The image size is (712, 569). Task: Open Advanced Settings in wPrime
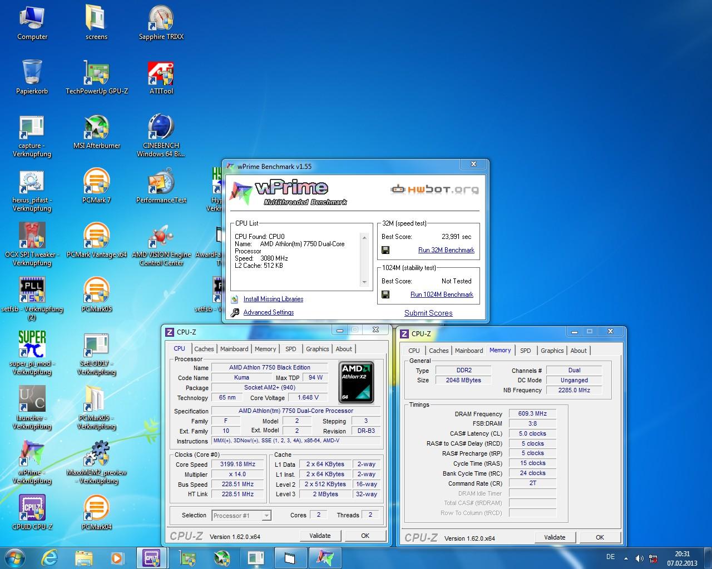tap(268, 312)
